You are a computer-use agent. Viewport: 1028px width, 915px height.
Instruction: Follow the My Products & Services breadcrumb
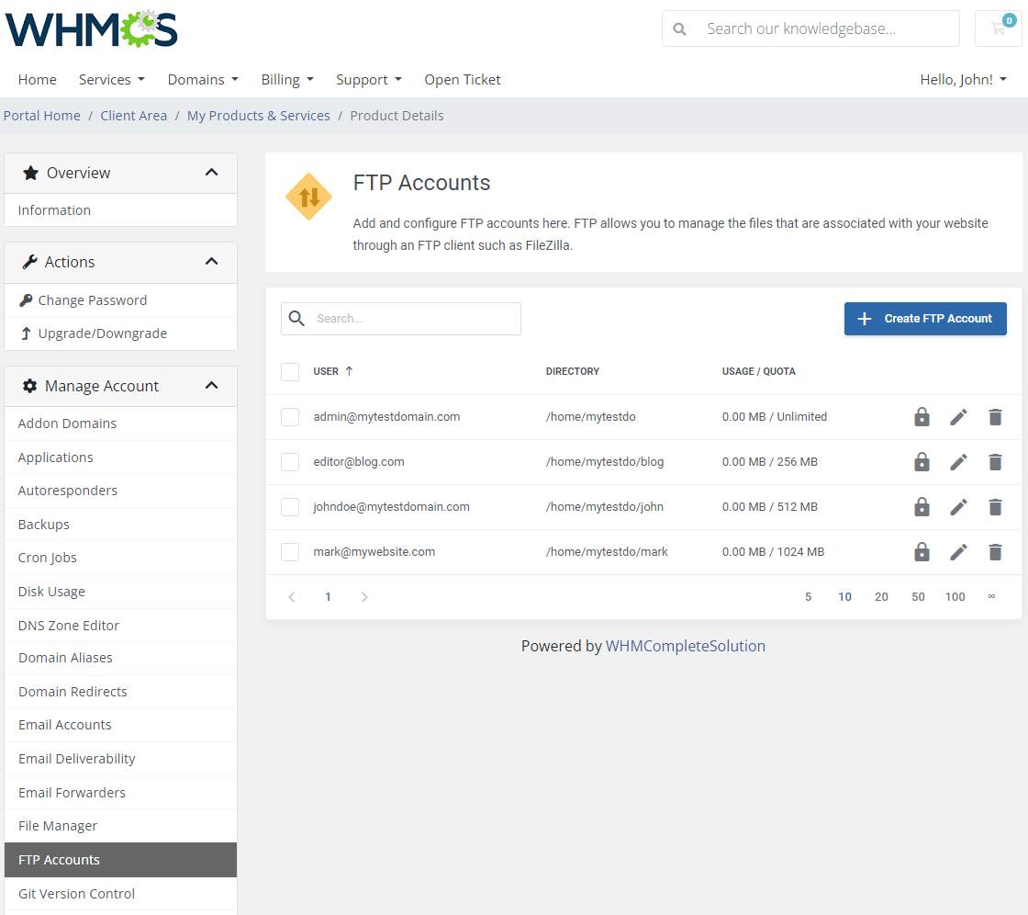pos(258,116)
